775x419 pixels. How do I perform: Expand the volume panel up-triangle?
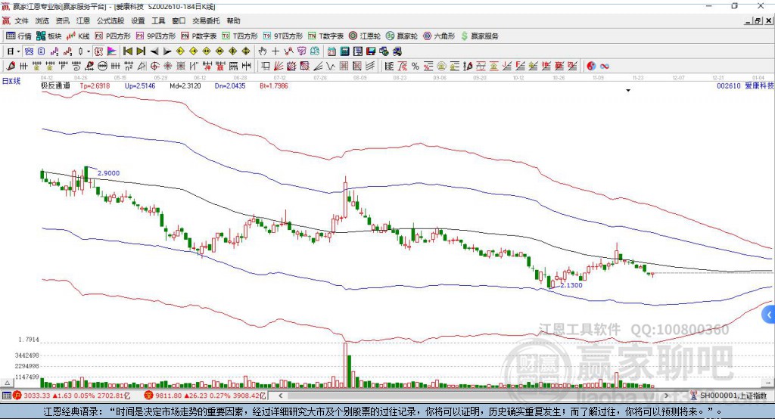[x=7, y=383]
